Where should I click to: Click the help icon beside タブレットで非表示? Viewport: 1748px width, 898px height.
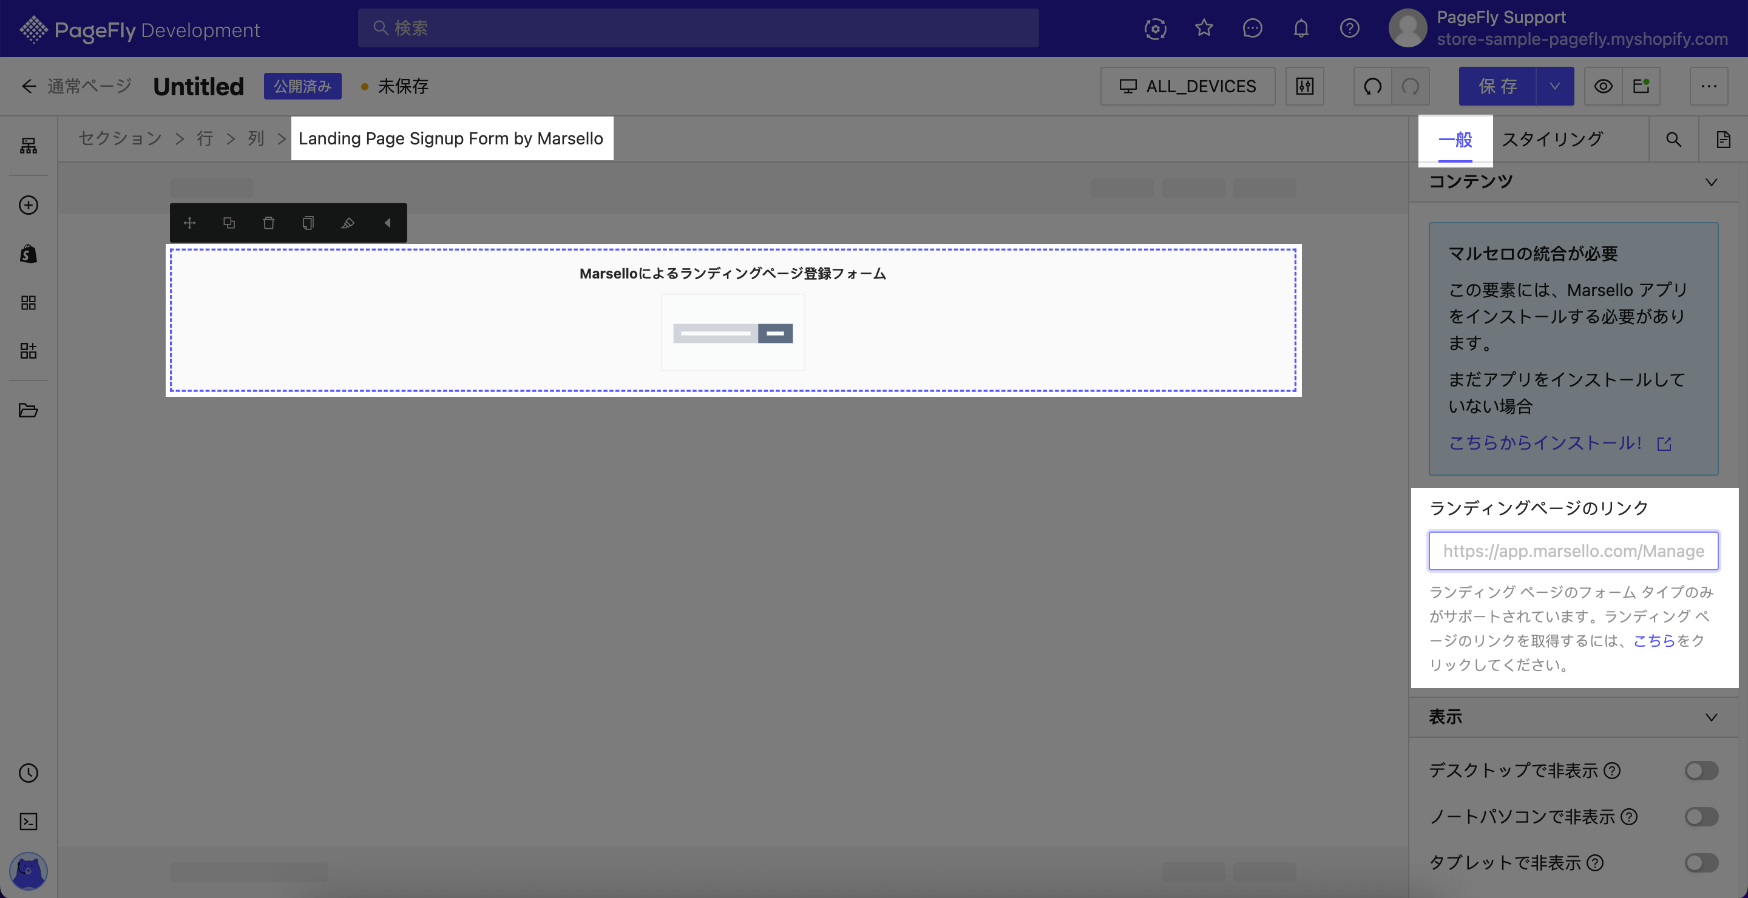1595,863
